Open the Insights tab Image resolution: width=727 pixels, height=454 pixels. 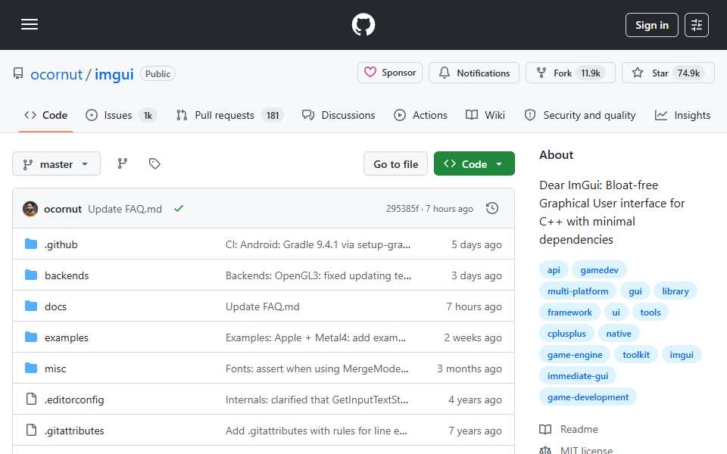[x=682, y=115]
